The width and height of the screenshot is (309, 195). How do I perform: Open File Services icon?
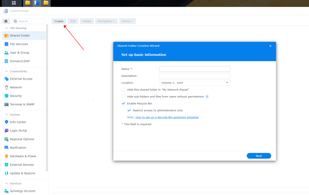click(x=6, y=44)
